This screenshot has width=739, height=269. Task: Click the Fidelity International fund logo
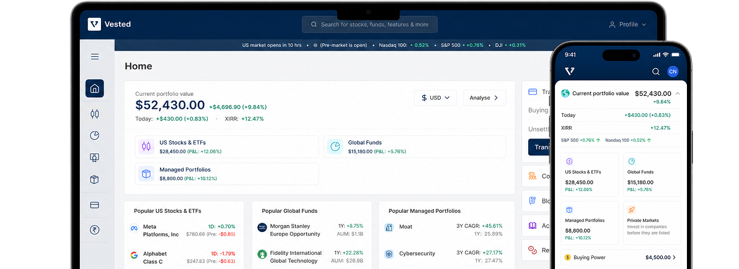[262, 254]
